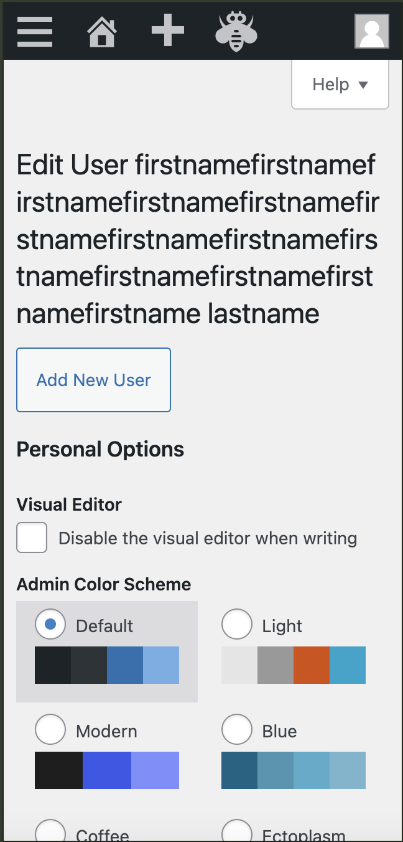Expand the Help dropdown tab
Screen dimensions: 403x842
pos(340,85)
